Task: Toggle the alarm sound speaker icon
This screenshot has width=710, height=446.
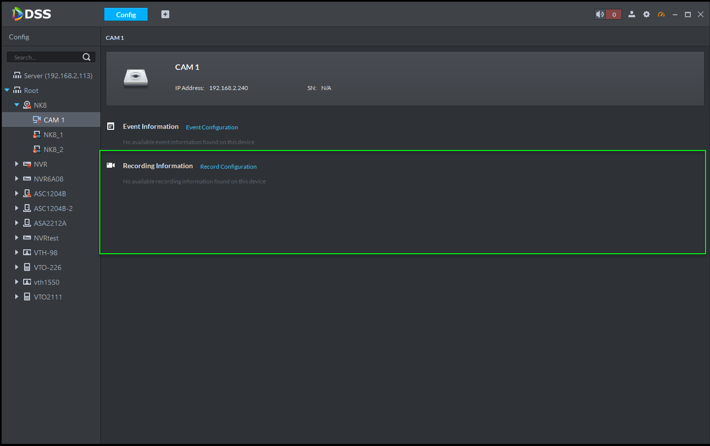Action: point(600,14)
